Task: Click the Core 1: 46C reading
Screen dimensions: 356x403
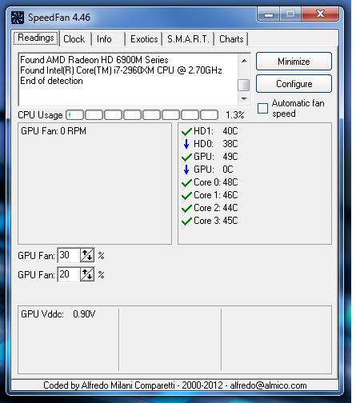Action: 216,195
